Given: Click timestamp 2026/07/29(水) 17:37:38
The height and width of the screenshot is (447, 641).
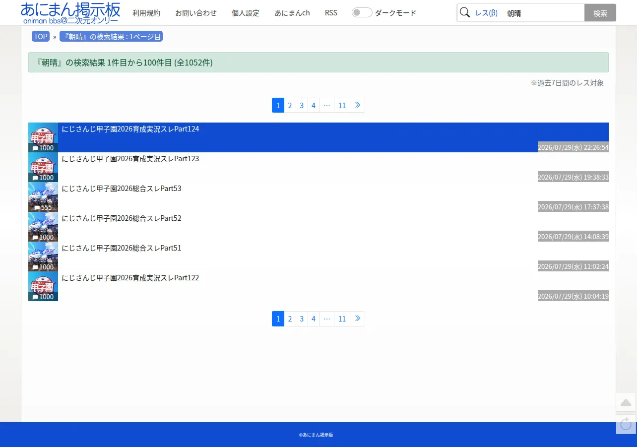Looking at the screenshot, I should pyautogui.click(x=573, y=207).
